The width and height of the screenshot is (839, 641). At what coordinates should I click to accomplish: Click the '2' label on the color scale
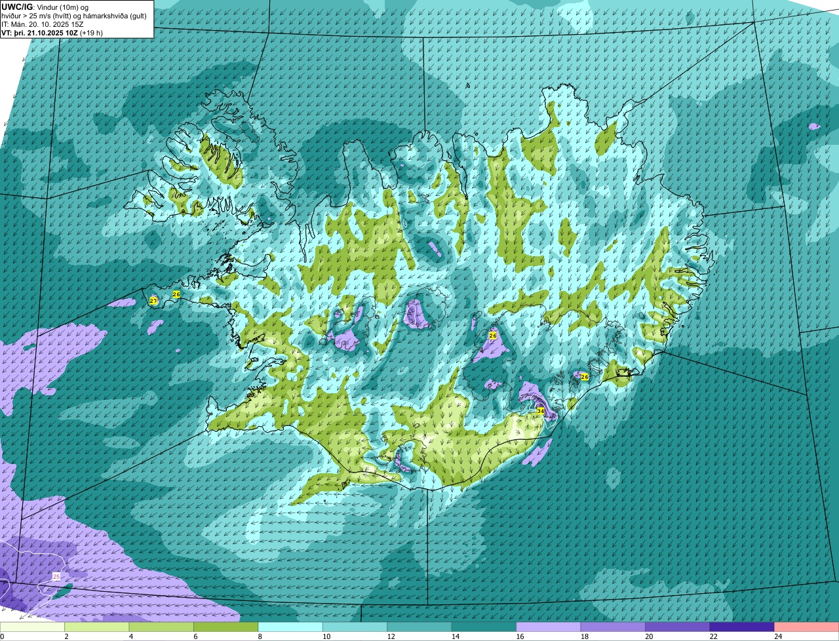66,636
